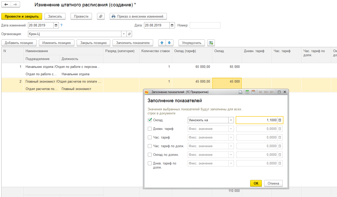This screenshot has width=337, height=197.
Task: Open calendar picker for Дата изменений
Action: 56,25
